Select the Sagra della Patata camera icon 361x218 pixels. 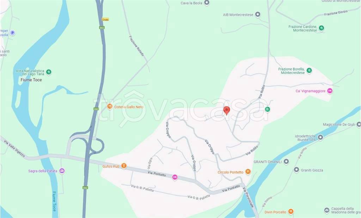62,171
